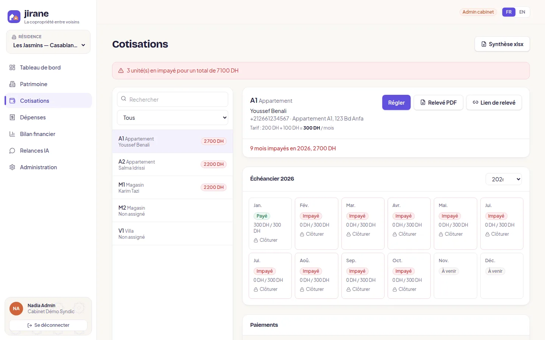Click Clôturer lock icon for Avr.
The width and height of the screenshot is (545, 340).
[395, 234]
